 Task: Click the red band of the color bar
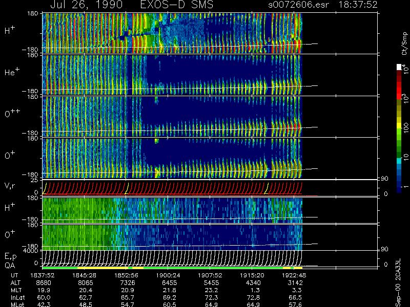point(399,91)
